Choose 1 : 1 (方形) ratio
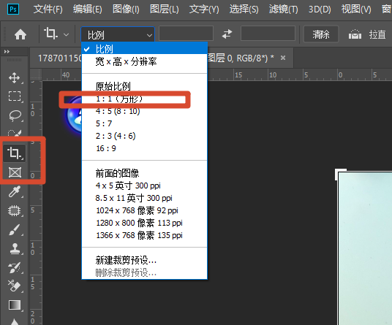This screenshot has width=392, height=325. (x=145, y=99)
